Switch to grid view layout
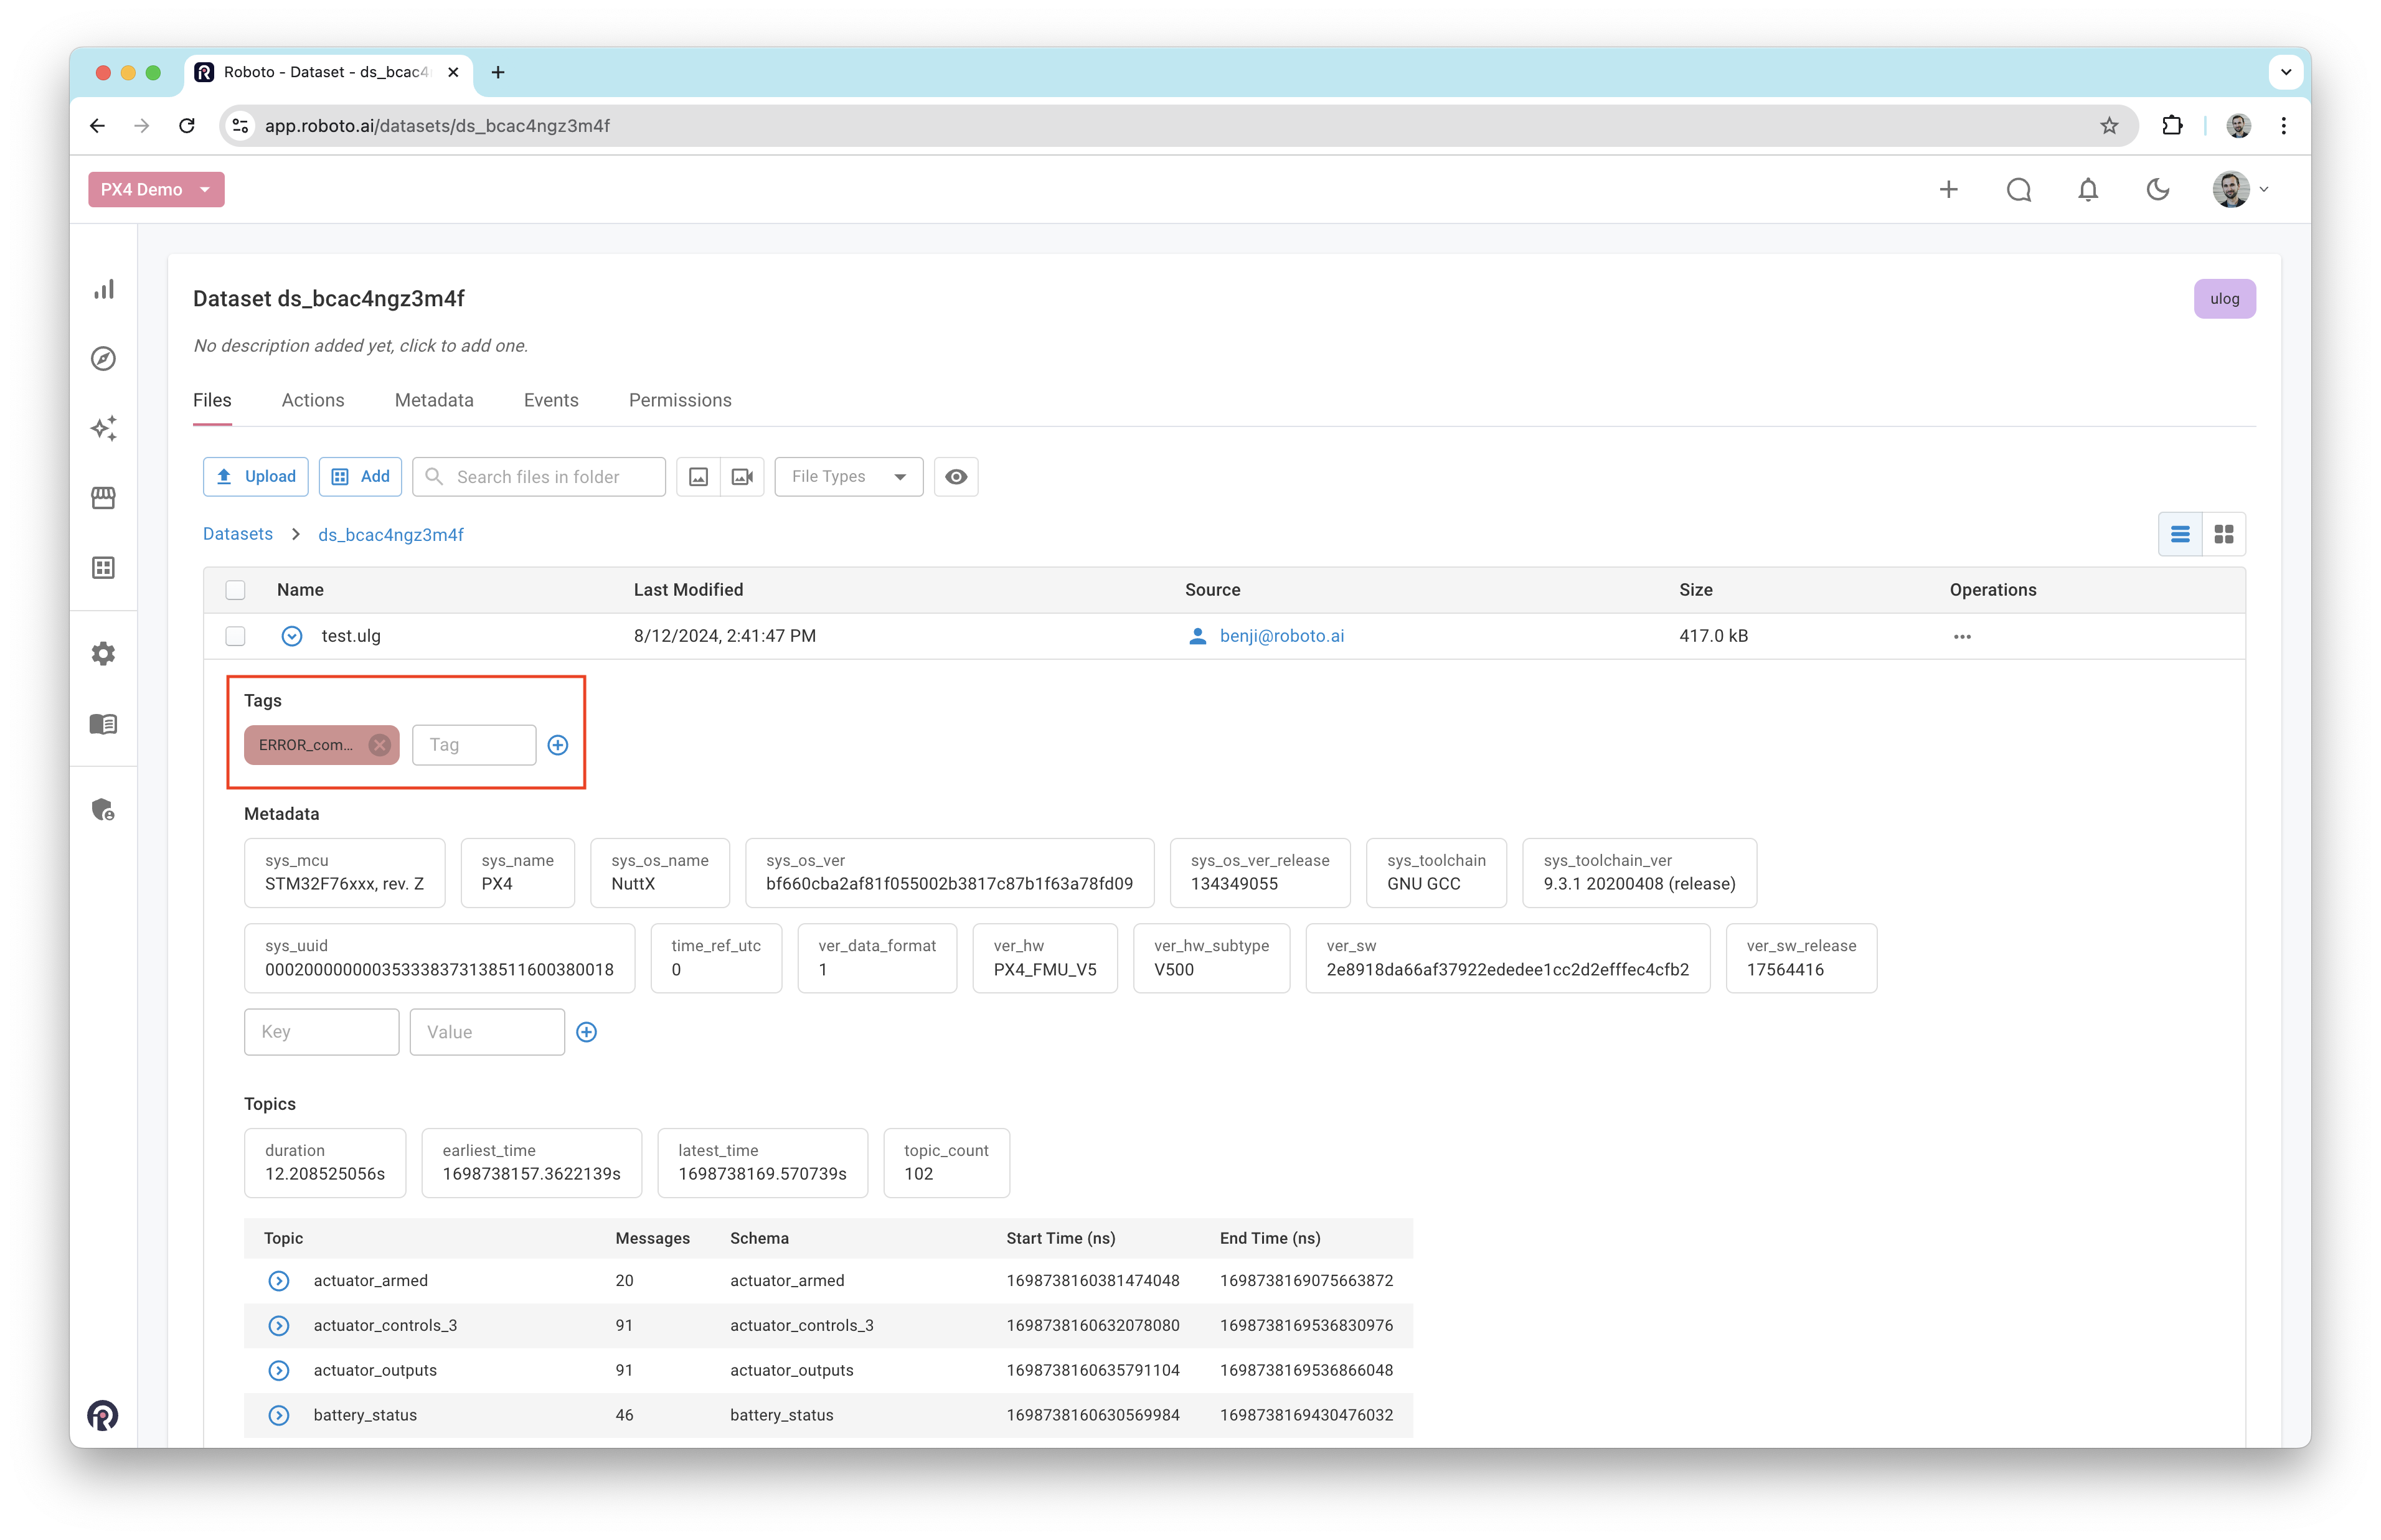This screenshot has width=2381, height=1540. click(2224, 534)
